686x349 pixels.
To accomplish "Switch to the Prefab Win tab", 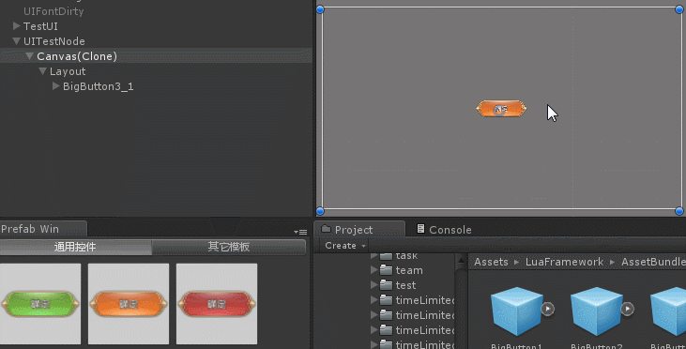I will tap(43, 229).
